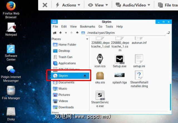Open Pictures in Places
This screenshot has width=178, height=123.
point(70,95)
